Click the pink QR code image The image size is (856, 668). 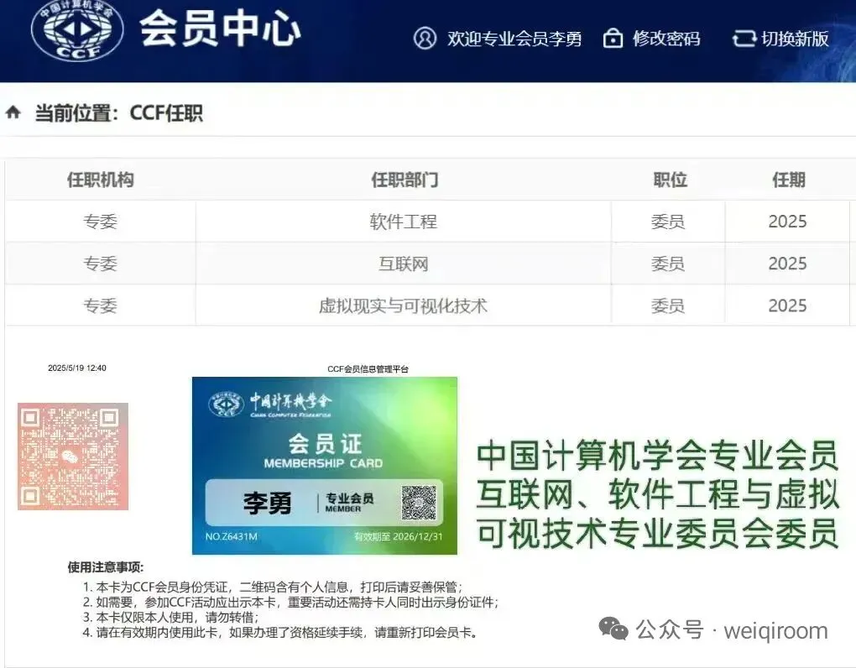(x=73, y=457)
